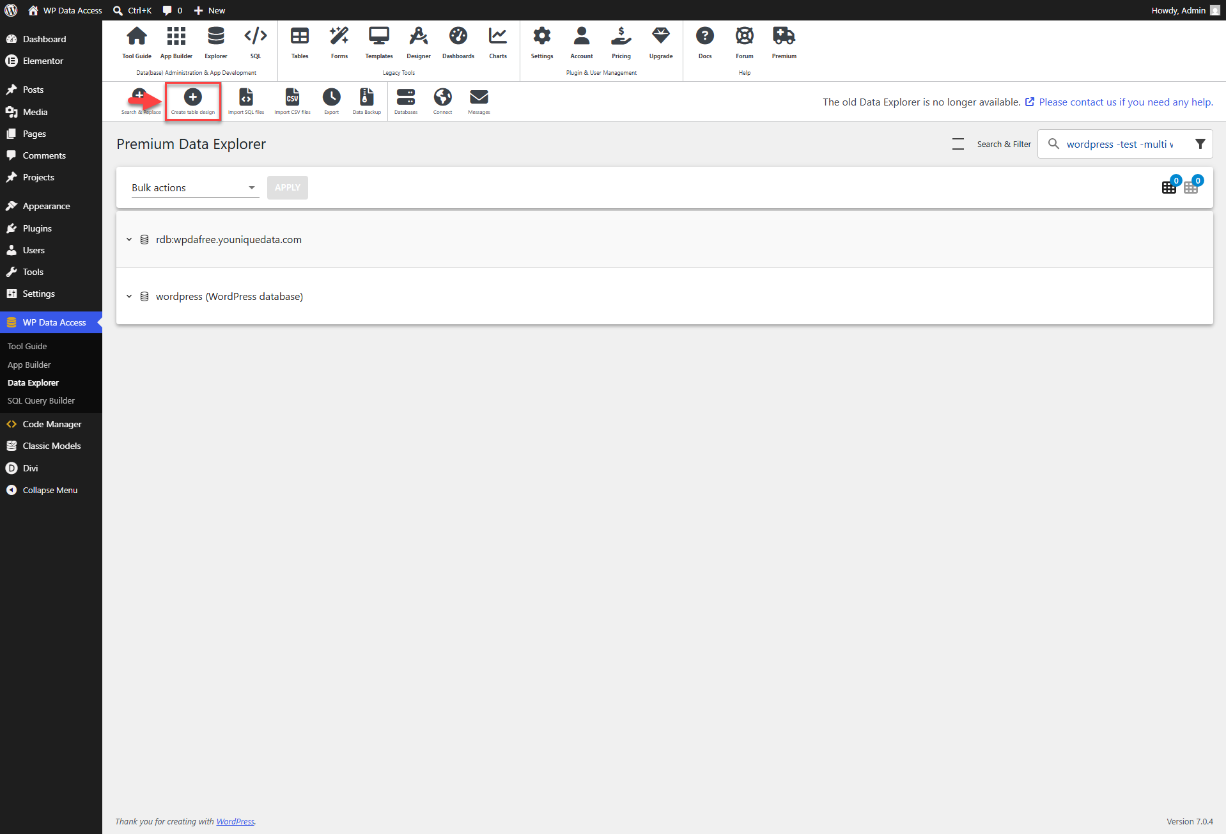Click the filter funnel icon
Image resolution: width=1226 pixels, height=834 pixels.
pos(1200,145)
